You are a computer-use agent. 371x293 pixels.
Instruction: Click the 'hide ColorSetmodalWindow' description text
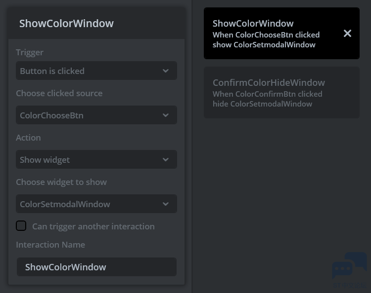tap(262, 104)
